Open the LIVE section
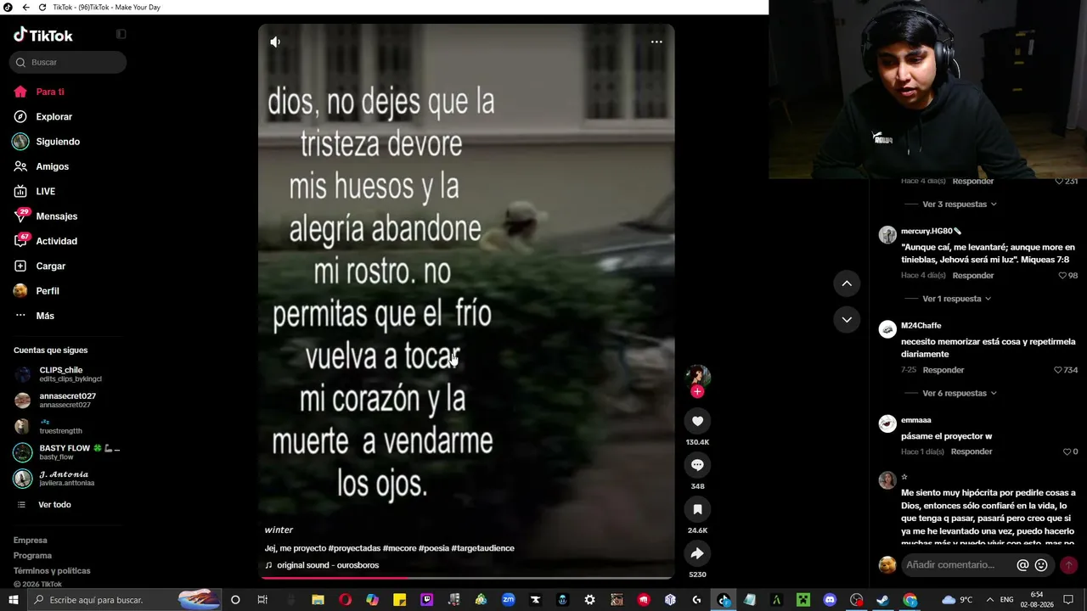Viewport: 1087px width, 611px height. pos(34,192)
